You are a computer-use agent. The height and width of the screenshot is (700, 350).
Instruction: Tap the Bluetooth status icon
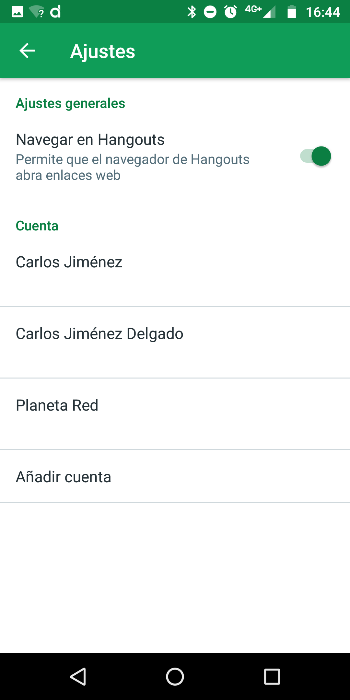[192, 12]
